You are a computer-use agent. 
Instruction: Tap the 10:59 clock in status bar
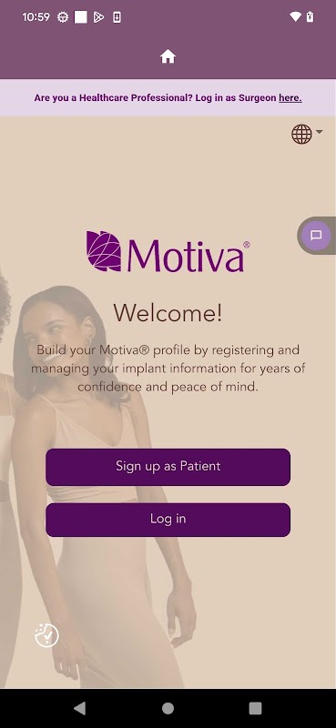[36, 17]
